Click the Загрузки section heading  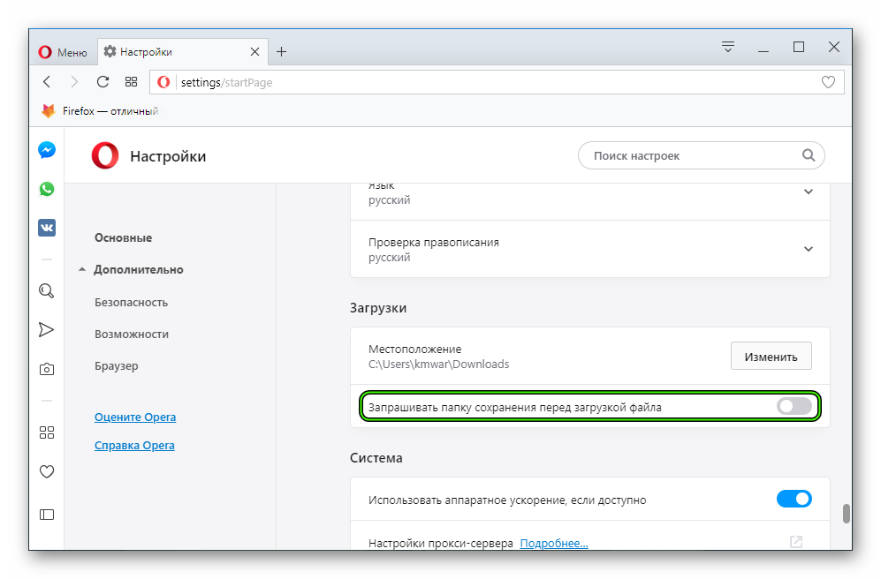point(378,308)
